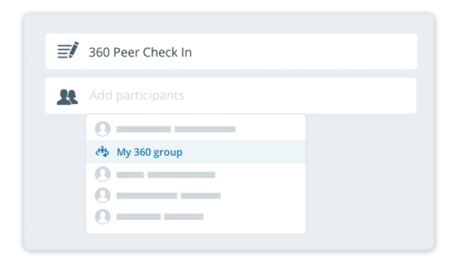Click the My 360 group people icon
The width and height of the screenshot is (451, 270).
(x=102, y=151)
